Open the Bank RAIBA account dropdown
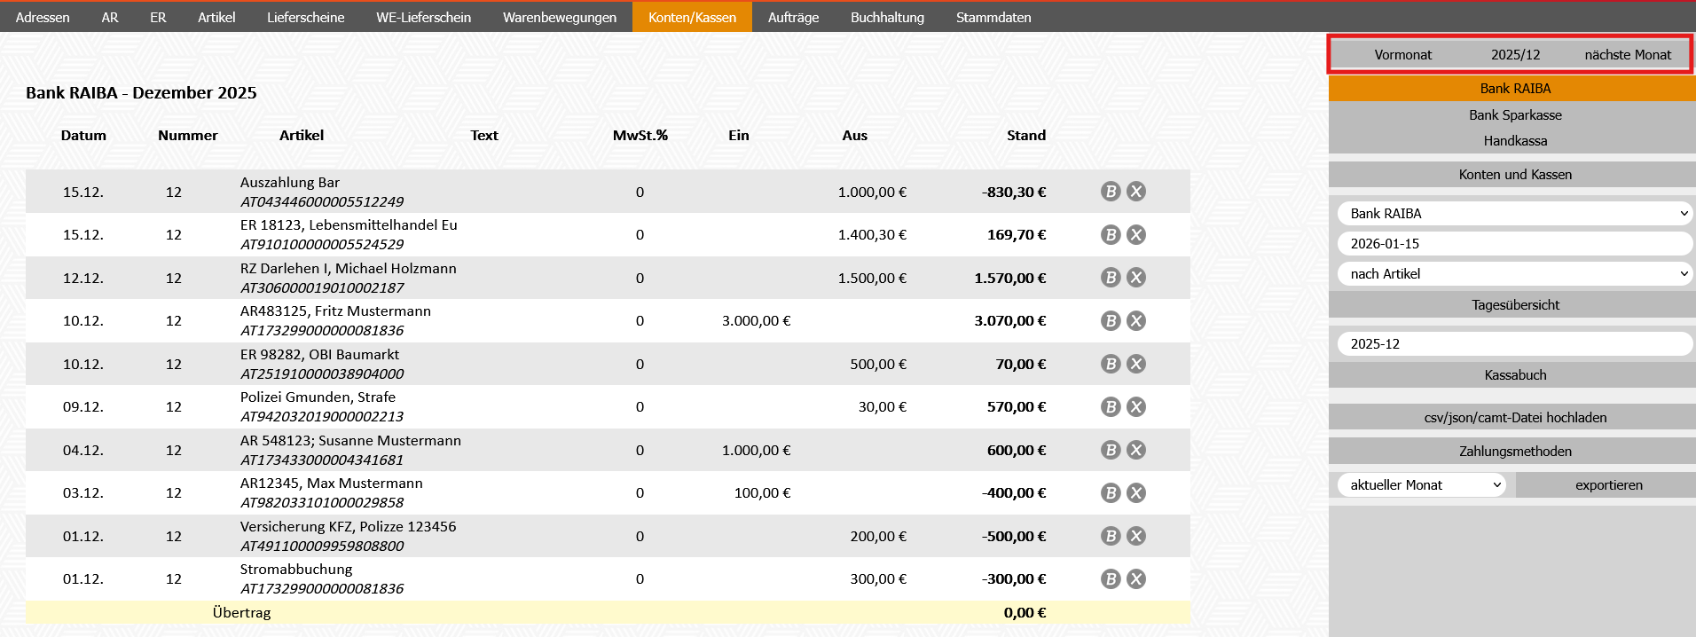 pos(1514,214)
